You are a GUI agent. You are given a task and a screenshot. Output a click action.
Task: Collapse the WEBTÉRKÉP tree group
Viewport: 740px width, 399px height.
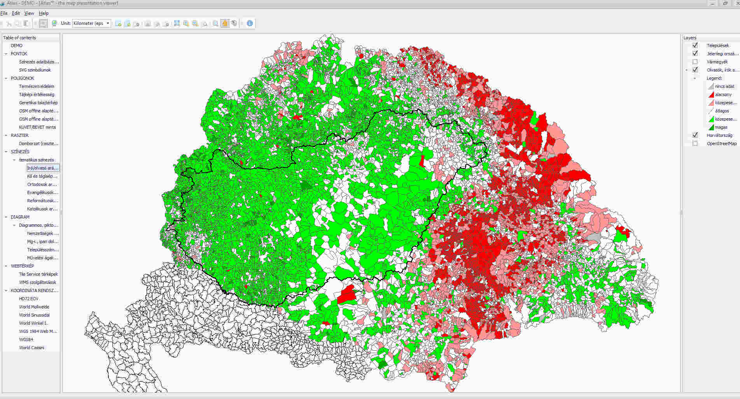pos(6,266)
